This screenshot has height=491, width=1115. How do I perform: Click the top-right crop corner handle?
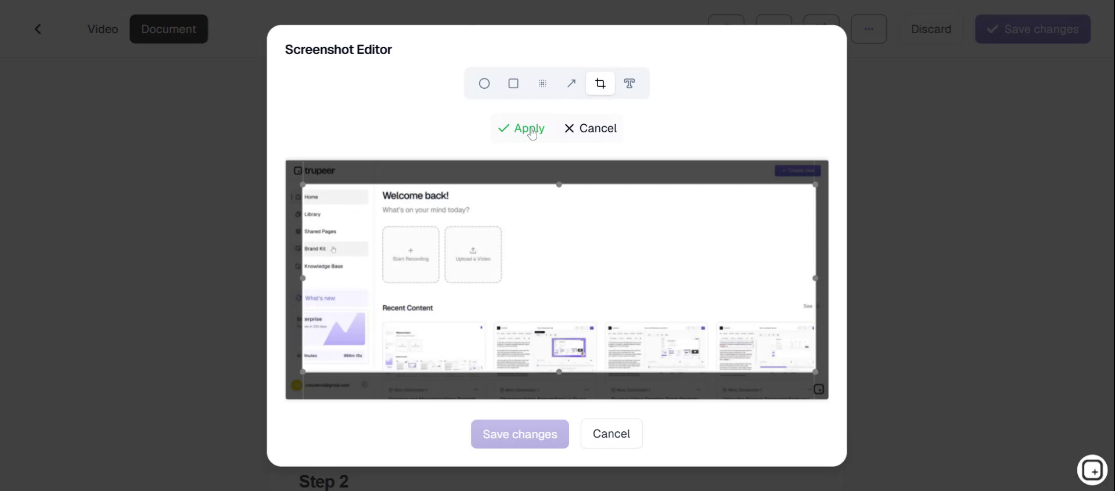[x=815, y=185]
